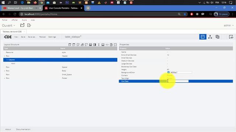Open the Outils menu
Image resolution: width=236 pixels, height=132 pixels.
24,20
